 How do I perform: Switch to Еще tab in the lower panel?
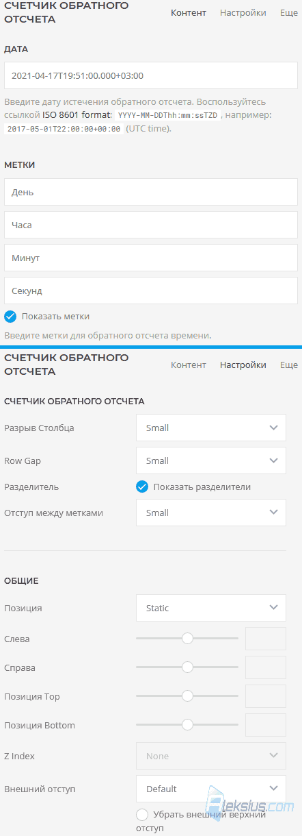289,365
